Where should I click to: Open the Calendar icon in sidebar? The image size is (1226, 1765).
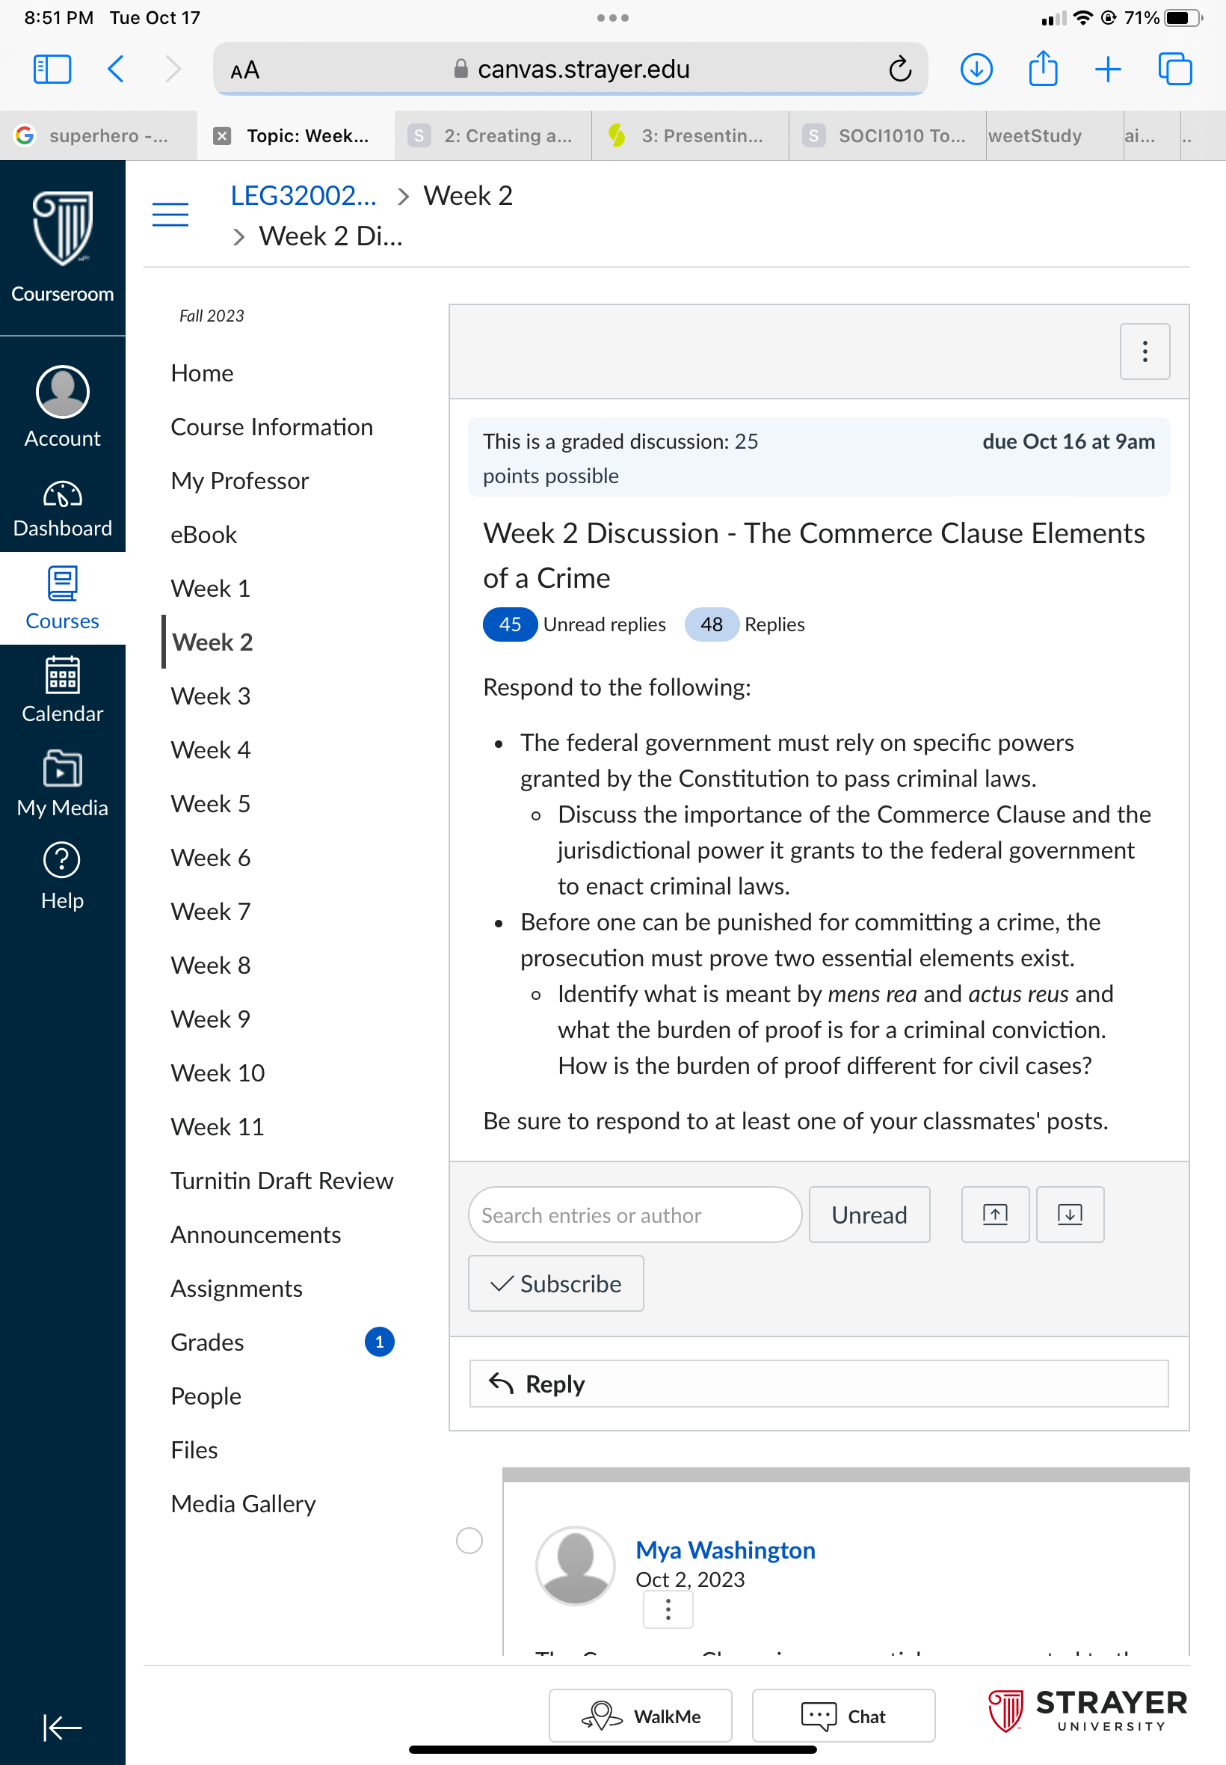[x=62, y=675]
